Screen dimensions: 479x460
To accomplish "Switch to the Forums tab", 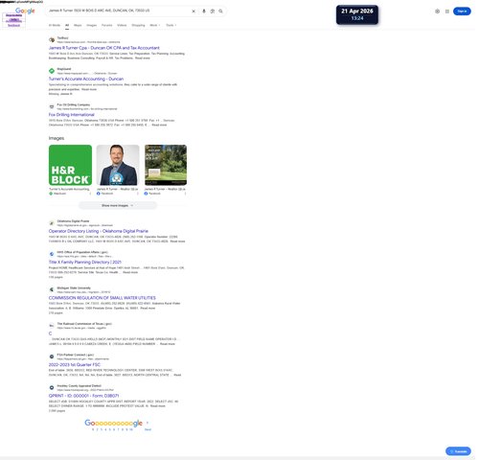I will click(x=106, y=25).
